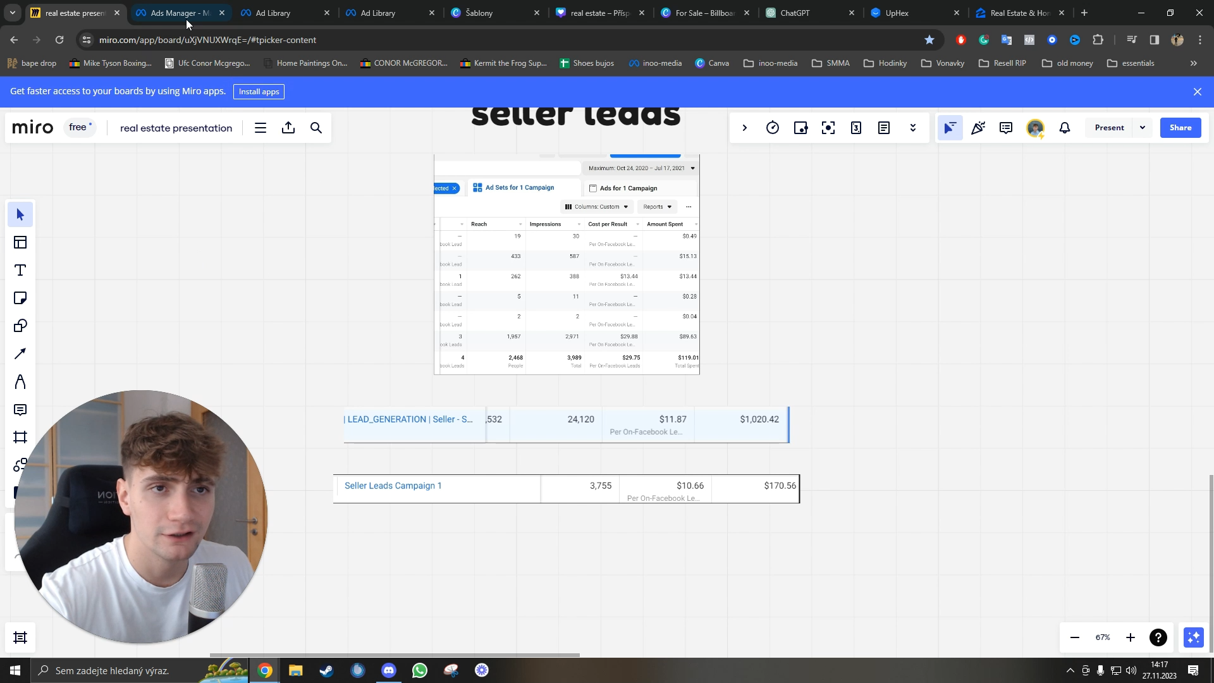Click the Share button
Viewport: 1214px width, 683px height.
pos(1180,128)
